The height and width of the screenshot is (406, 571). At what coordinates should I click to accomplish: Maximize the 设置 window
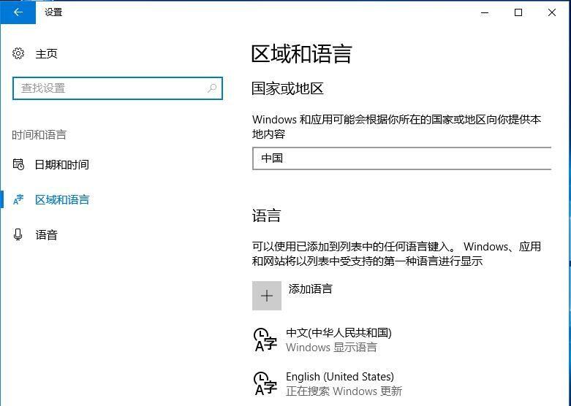(x=518, y=12)
